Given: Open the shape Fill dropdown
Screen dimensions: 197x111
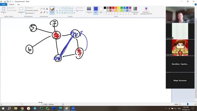Looking at the screenshot, I should click(80, 10).
